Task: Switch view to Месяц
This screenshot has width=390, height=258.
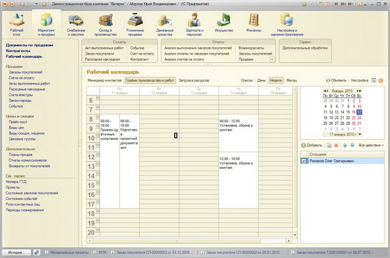Action: pos(292,81)
